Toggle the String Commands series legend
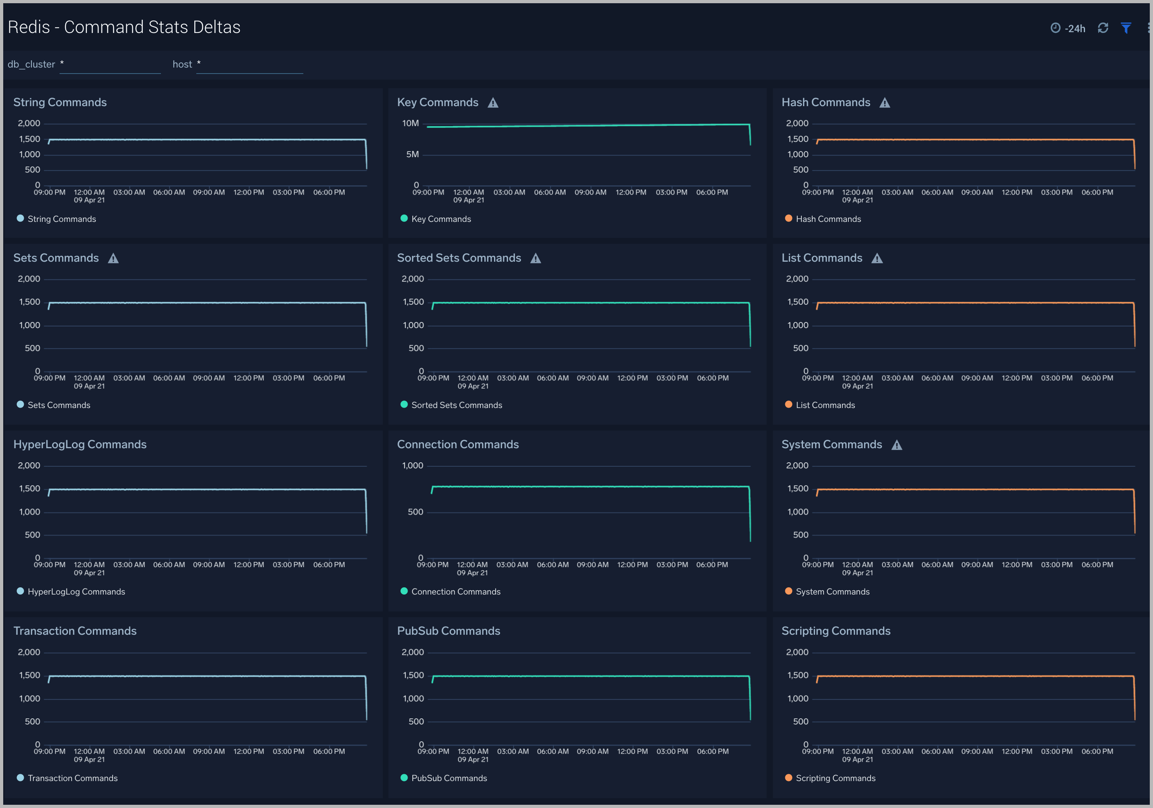The height and width of the screenshot is (808, 1153). click(x=56, y=218)
